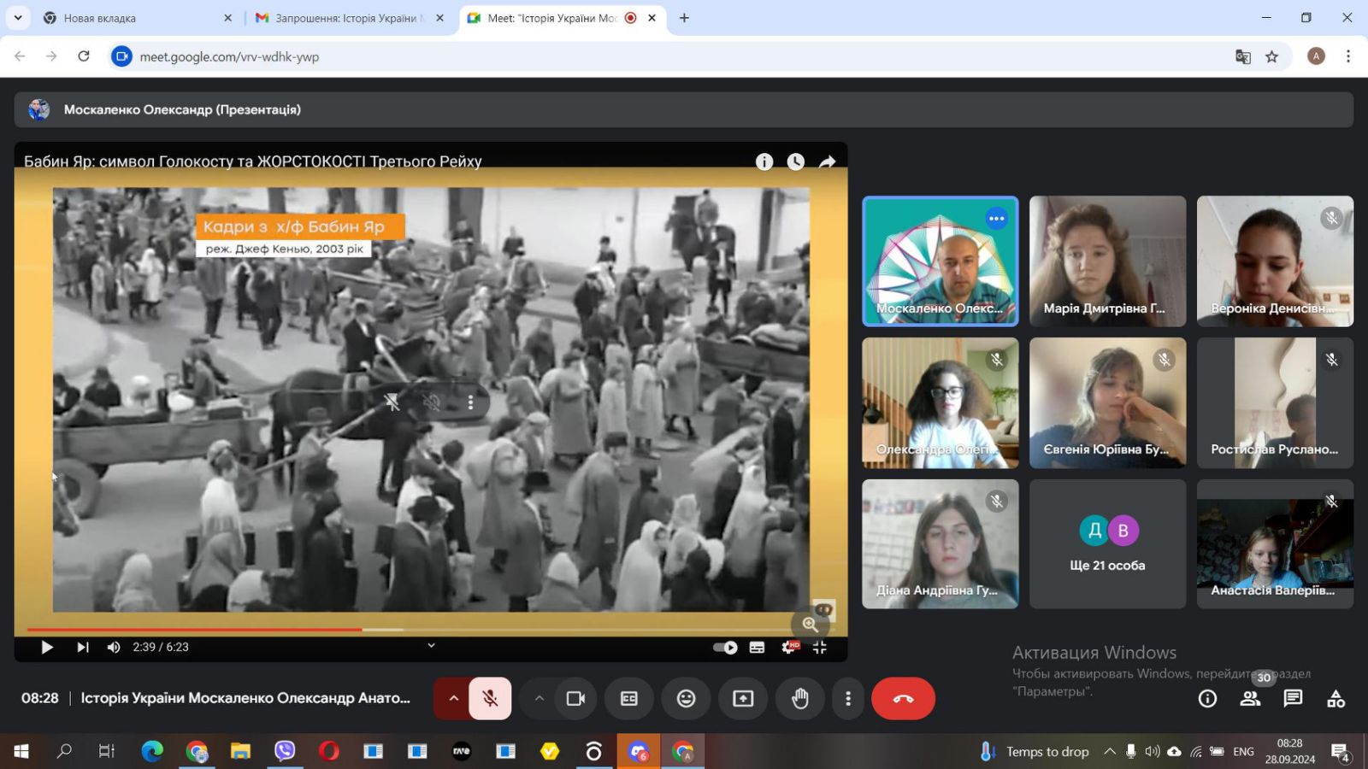Open more options three-dot menu
1368x769 pixels.
click(x=847, y=699)
